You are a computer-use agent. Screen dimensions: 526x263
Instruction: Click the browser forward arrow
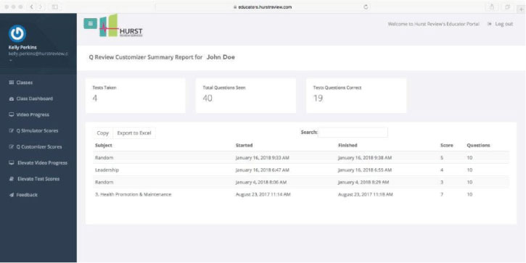[41, 7]
